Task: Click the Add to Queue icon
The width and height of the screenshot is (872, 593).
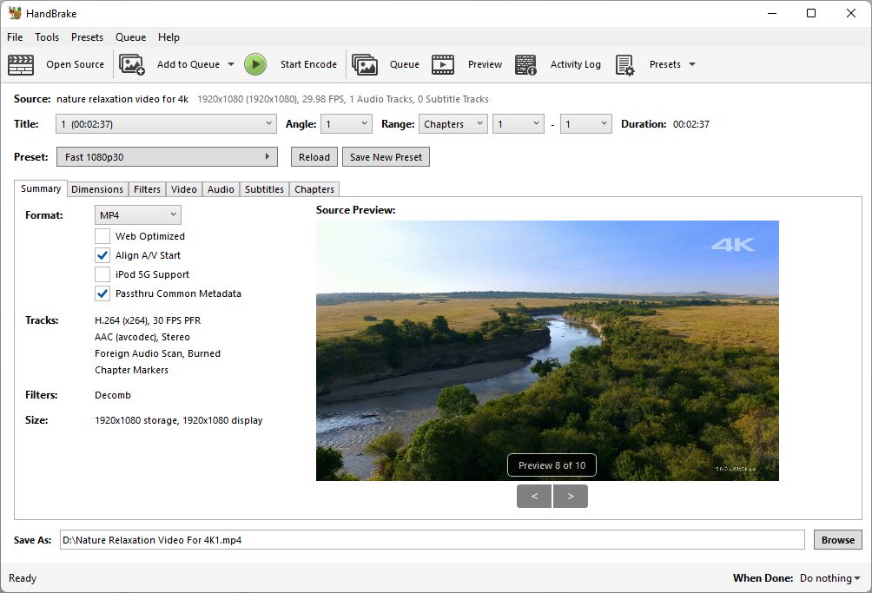Action: click(131, 64)
